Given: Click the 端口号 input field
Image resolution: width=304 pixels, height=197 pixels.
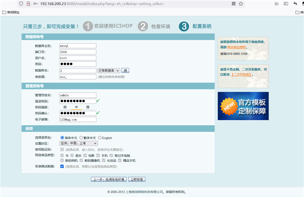Looking at the screenshot, I should point(78,52).
